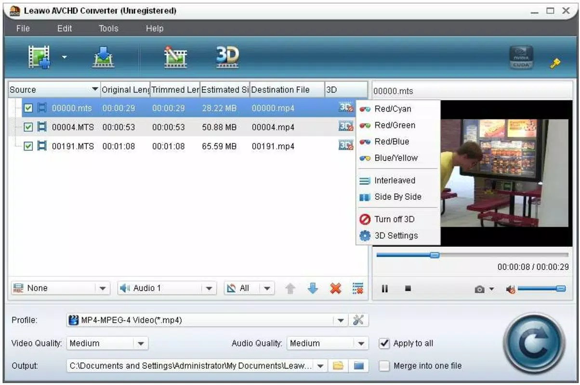Enable Merge into one file checkbox
Image resolution: width=580 pixels, height=385 pixels.
384,366
